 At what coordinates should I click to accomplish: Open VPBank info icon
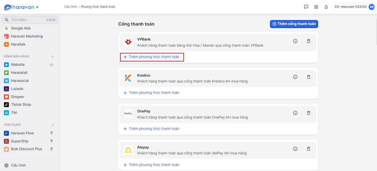point(295,41)
